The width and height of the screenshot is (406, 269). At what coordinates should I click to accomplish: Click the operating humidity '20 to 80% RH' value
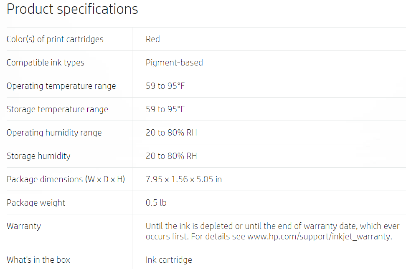171,133
